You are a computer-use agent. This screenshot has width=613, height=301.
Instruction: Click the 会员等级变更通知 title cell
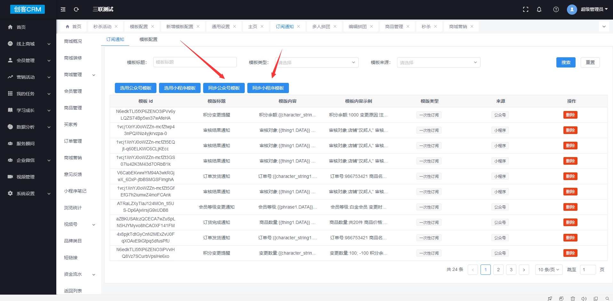click(217, 207)
